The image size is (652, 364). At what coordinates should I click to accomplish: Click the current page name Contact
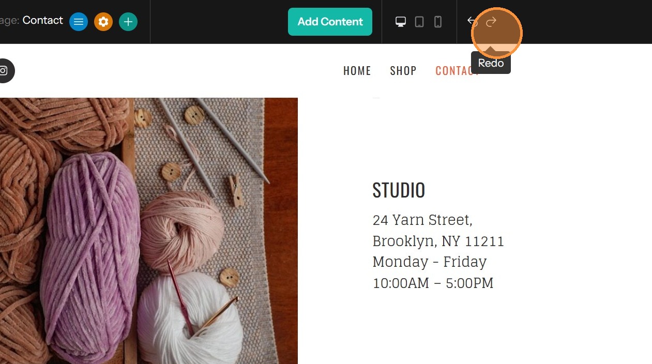[43, 20]
